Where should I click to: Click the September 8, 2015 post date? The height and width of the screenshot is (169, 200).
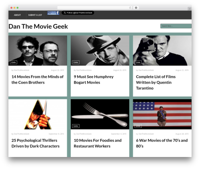(x=56, y=134)
